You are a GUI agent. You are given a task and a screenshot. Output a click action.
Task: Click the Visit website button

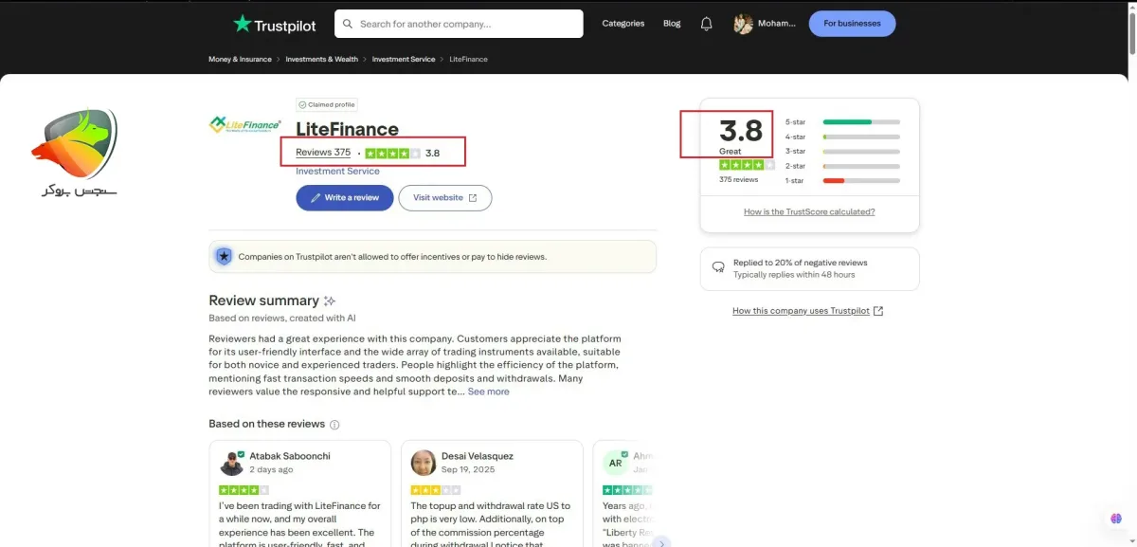(x=445, y=198)
